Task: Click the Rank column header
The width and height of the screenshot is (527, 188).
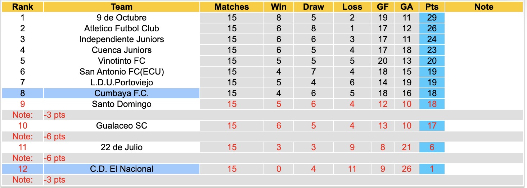Action: click(22, 7)
